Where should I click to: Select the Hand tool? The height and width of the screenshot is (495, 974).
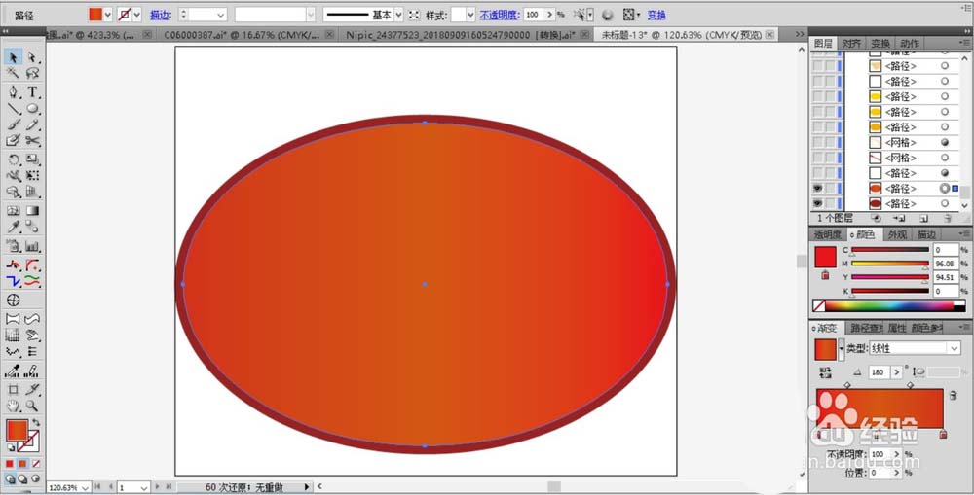coord(13,407)
